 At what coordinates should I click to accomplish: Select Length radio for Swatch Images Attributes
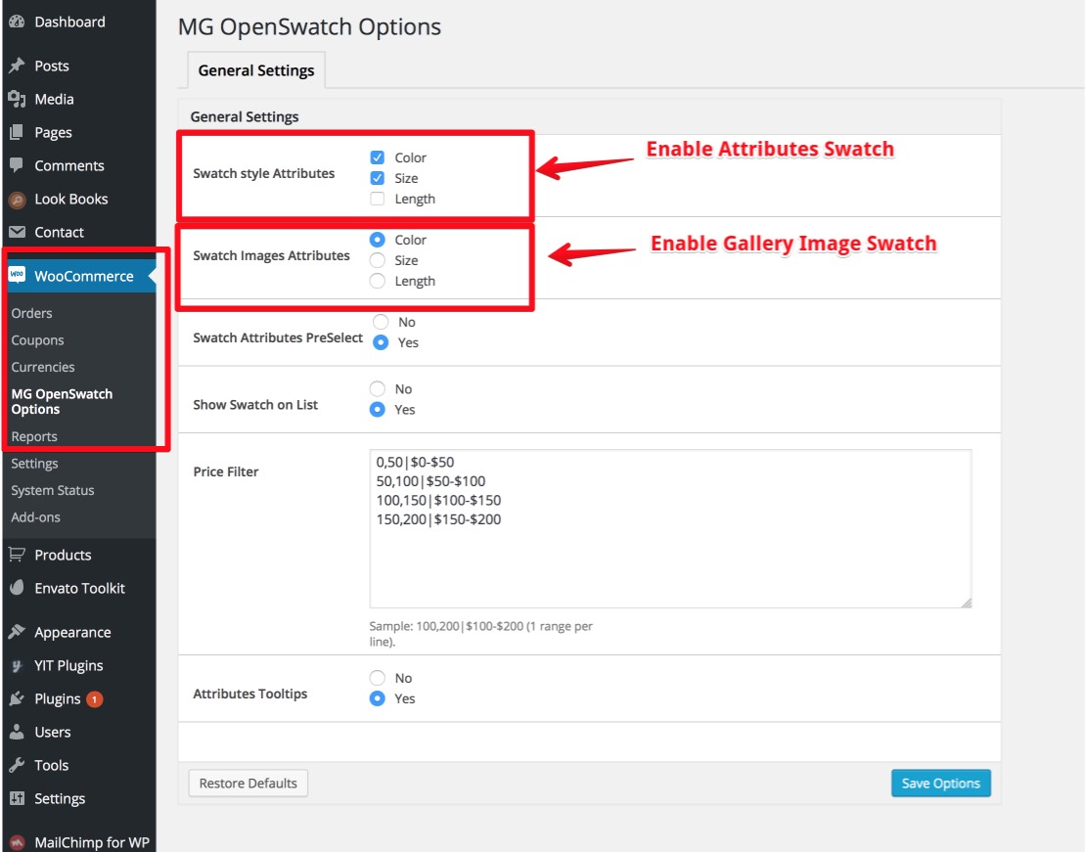click(377, 281)
